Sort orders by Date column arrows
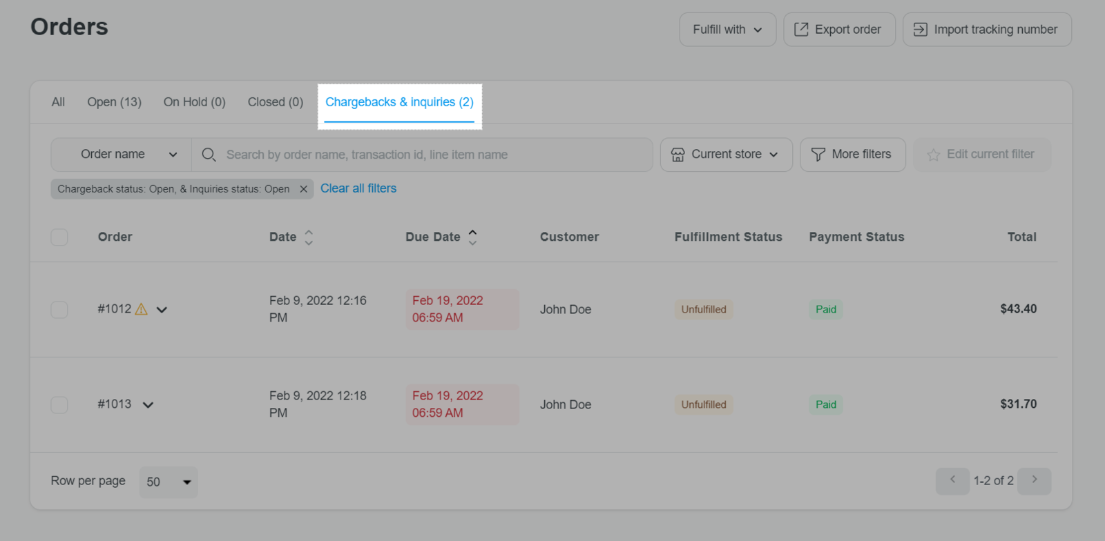The width and height of the screenshot is (1105, 541). (309, 237)
